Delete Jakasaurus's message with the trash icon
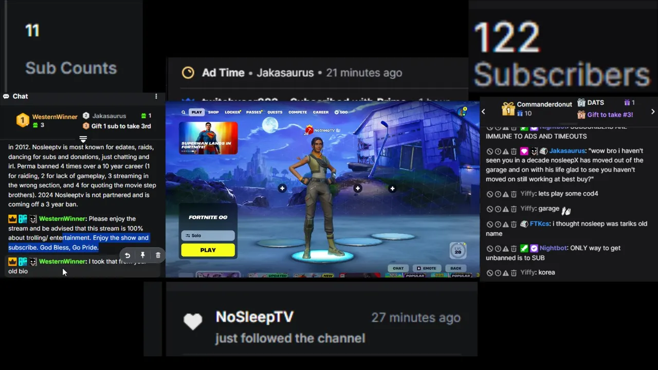This screenshot has width=658, height=370. (514, 152)
